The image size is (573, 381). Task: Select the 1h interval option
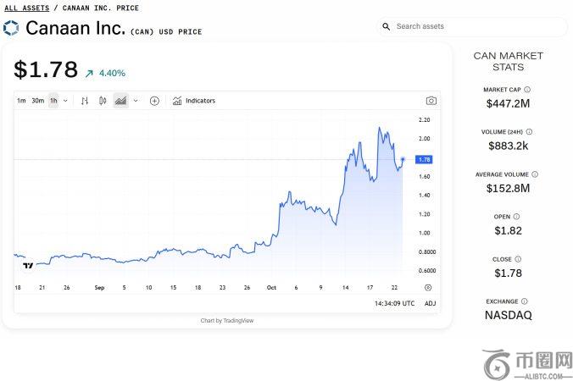pyautogui.click(x=53, y=101)
